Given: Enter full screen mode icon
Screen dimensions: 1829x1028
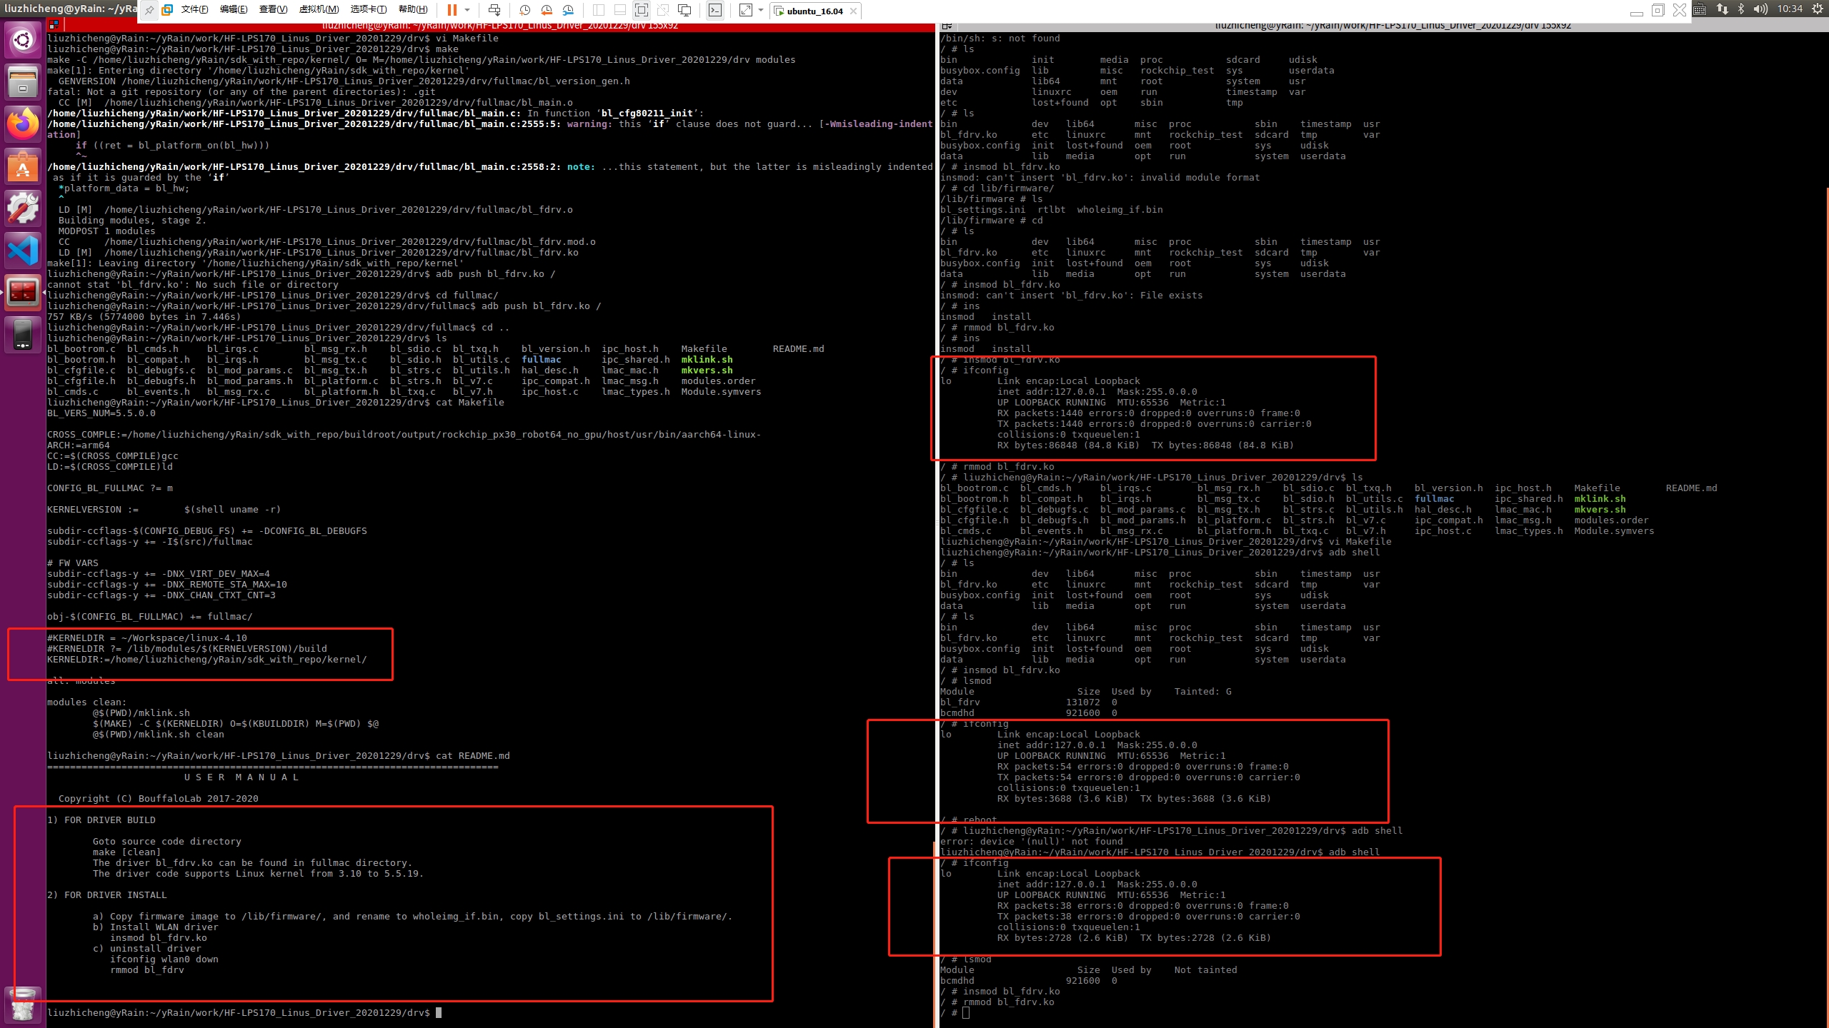Looking at the screenshot, I should tap(641, 10).
